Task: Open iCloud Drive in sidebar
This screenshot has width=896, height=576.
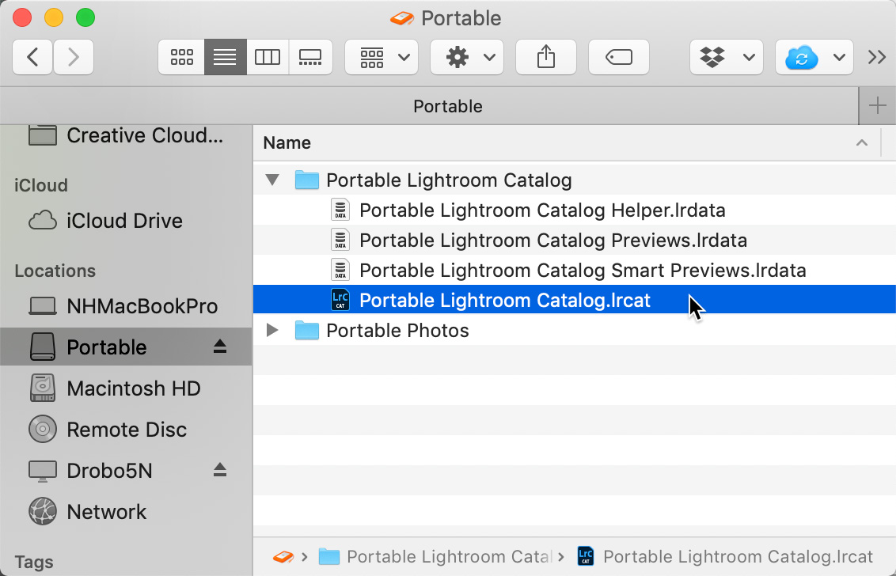Action: (124, 221)
